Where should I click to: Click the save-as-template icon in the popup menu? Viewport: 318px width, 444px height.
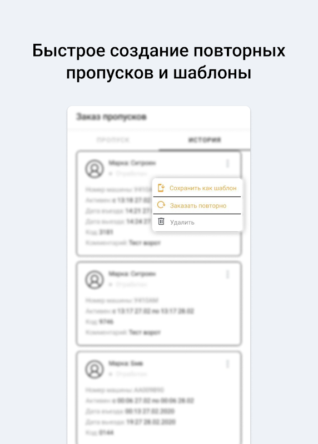[x=161, y=188]
